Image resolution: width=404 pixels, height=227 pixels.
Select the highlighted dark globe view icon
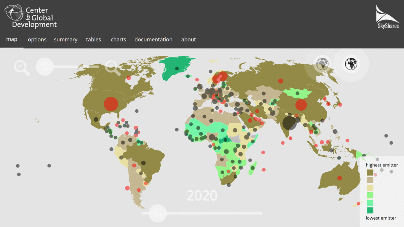click(x=351, y=64)
